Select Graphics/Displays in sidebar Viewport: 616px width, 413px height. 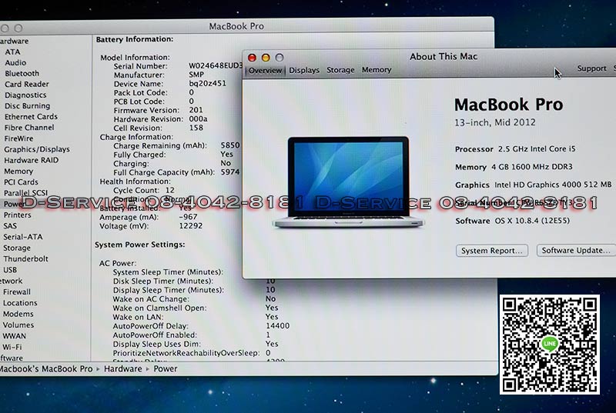(37, 149)
